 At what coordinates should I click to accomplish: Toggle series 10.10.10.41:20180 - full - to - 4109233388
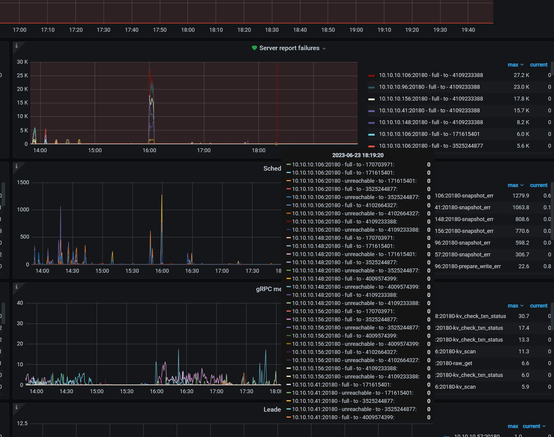tap(429, 111)
